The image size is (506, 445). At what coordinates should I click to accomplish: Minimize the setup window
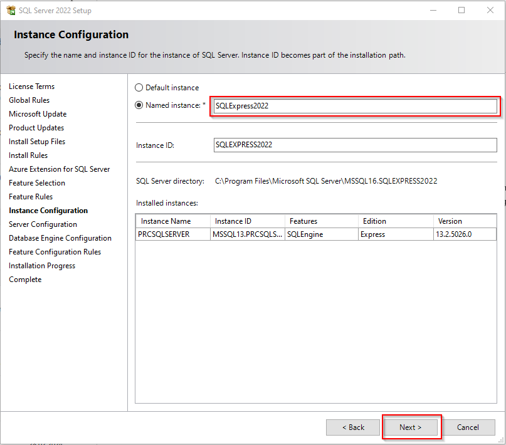click(x=433, y=10)
